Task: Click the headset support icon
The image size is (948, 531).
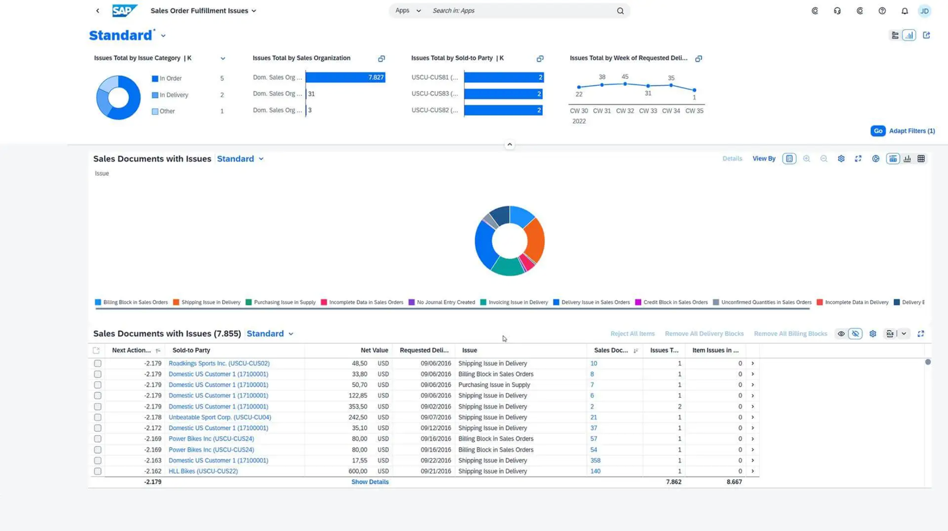Action: click(x=837, y=11)
